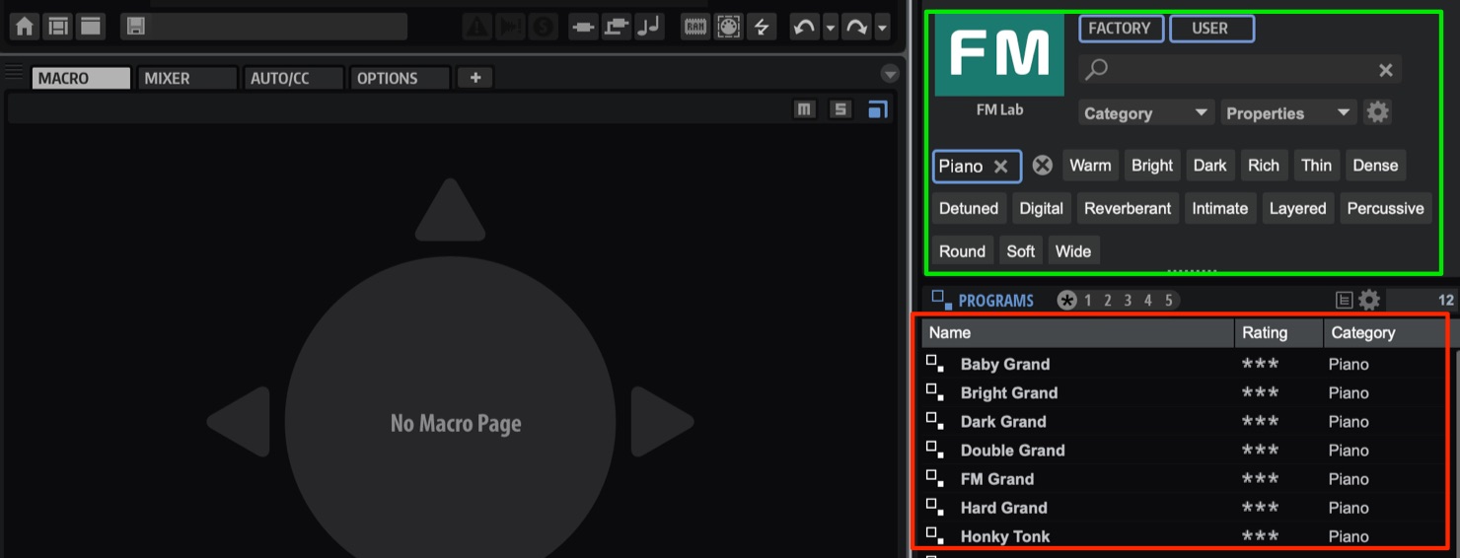Select the Percussive tag

(x=1385, y=208)
